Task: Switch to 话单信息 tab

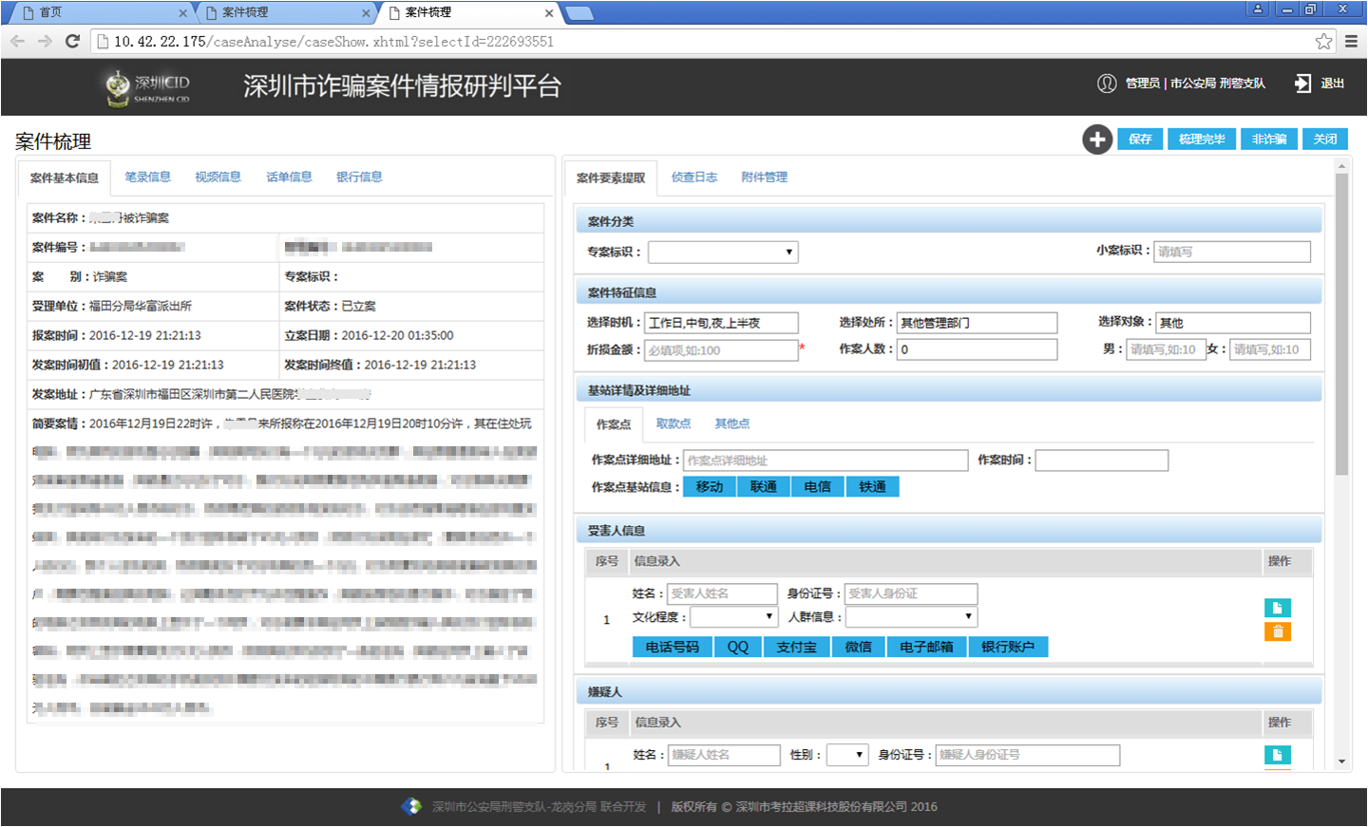Action: click(289, 177)
